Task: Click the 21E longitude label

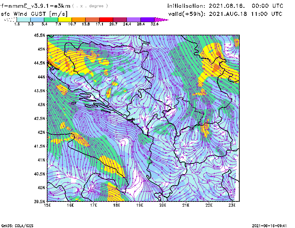Action: coord(186,205)
